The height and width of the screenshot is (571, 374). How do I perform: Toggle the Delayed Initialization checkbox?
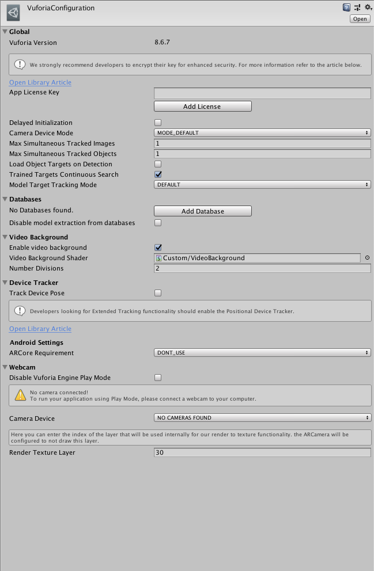tap(158, 123)
